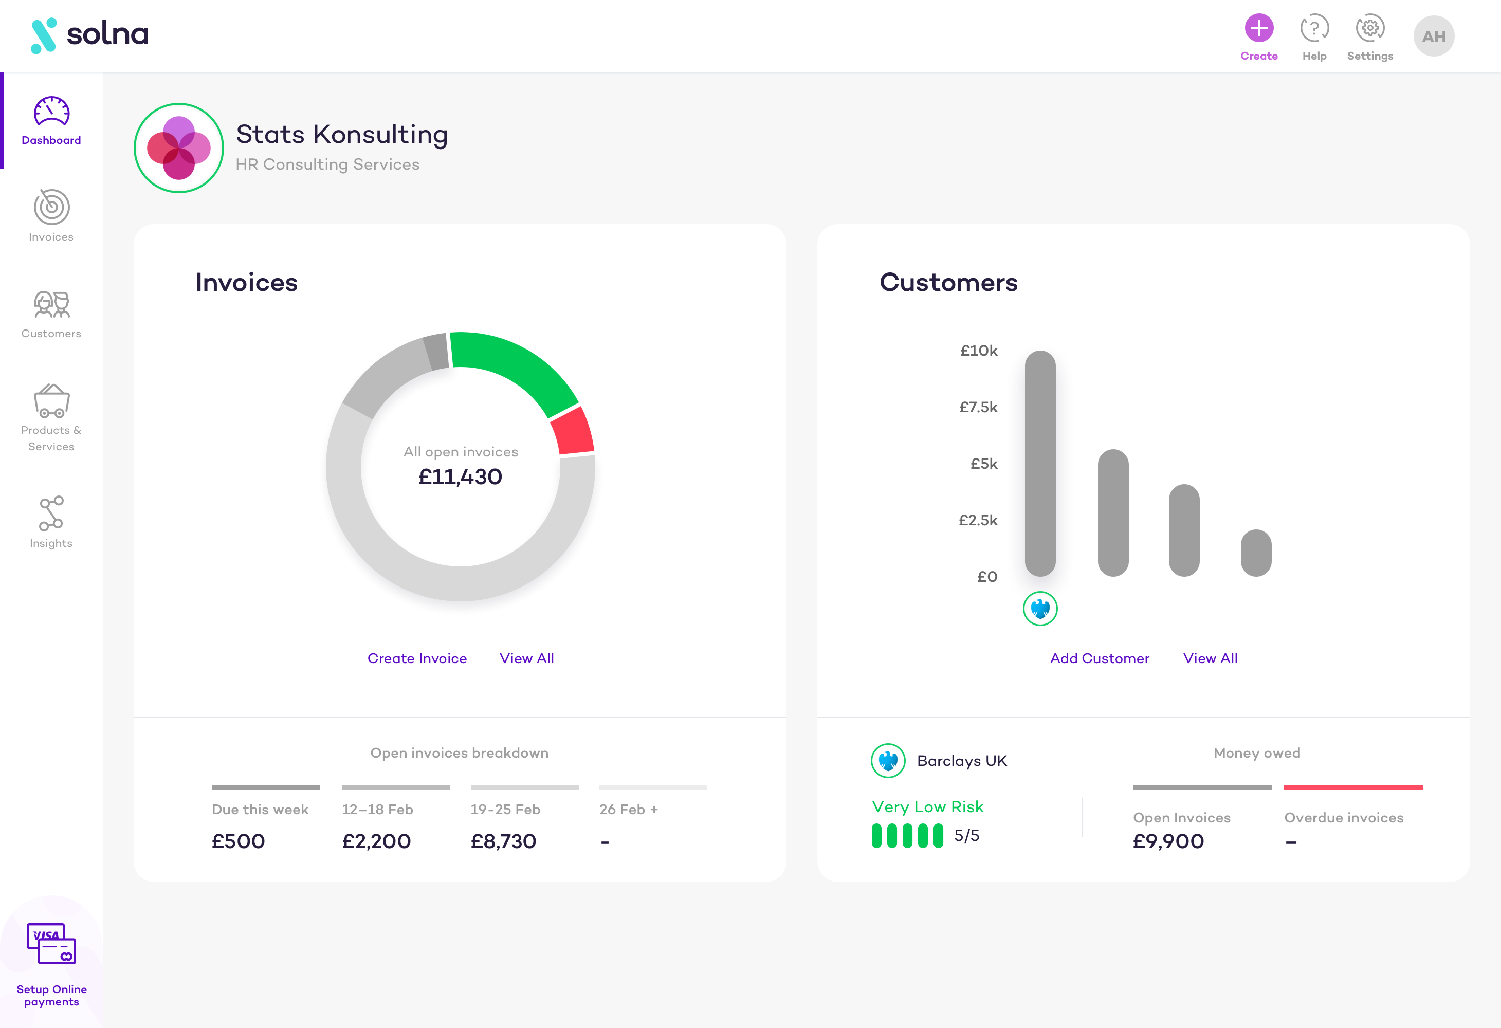The width and height of the screenshot is (1501, 1028).
Task: Click the Stats Konsulting company logo
Action: point(179,148)
